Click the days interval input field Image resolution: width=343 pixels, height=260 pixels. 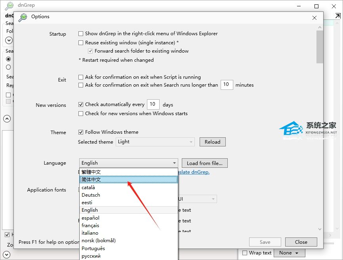point(153,104)
